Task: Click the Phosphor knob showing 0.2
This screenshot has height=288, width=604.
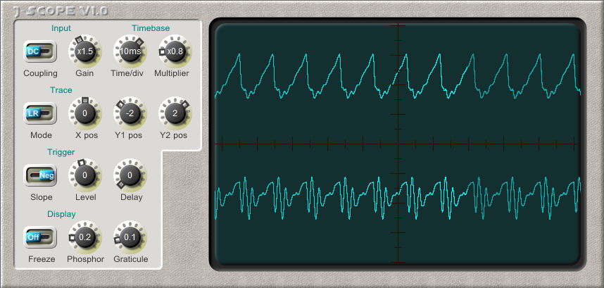Action: coord(84,237)
